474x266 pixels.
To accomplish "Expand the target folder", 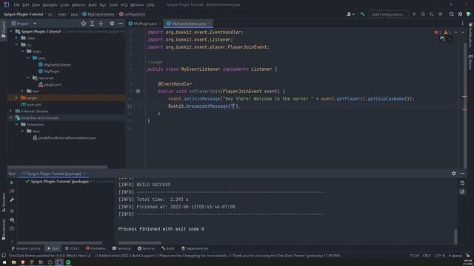I will 16,98.
